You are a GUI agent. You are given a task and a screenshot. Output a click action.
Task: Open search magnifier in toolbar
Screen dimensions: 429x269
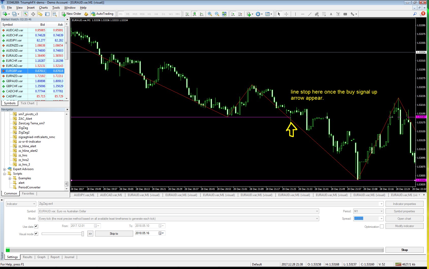click(415, 14)
